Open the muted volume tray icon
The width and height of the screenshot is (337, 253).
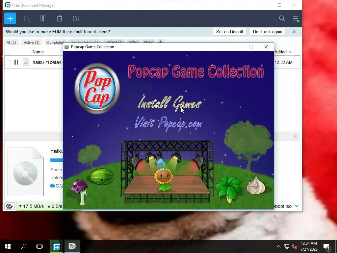294,246
